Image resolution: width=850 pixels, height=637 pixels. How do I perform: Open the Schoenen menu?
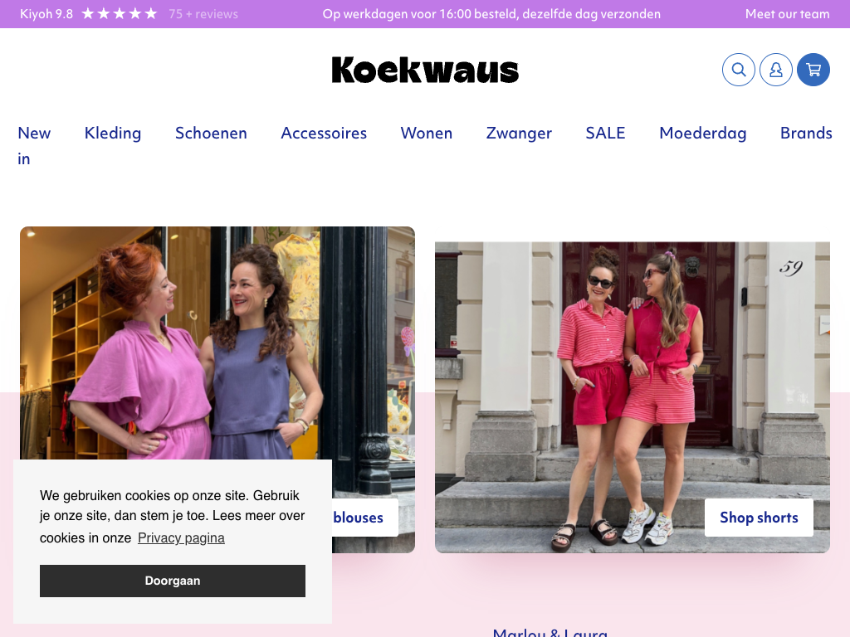click(x=211, y=134)
